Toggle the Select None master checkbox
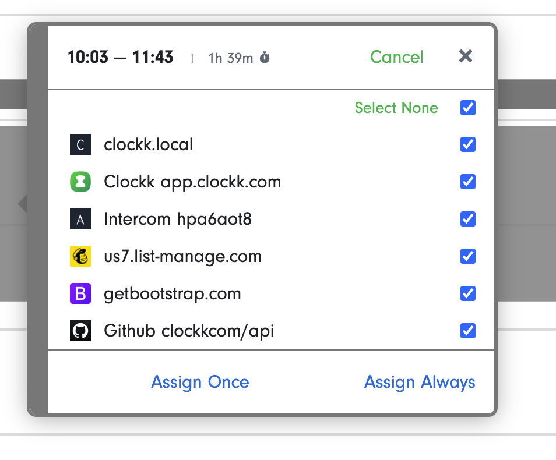This screenshot has width=556, height=460. point(468,108)
